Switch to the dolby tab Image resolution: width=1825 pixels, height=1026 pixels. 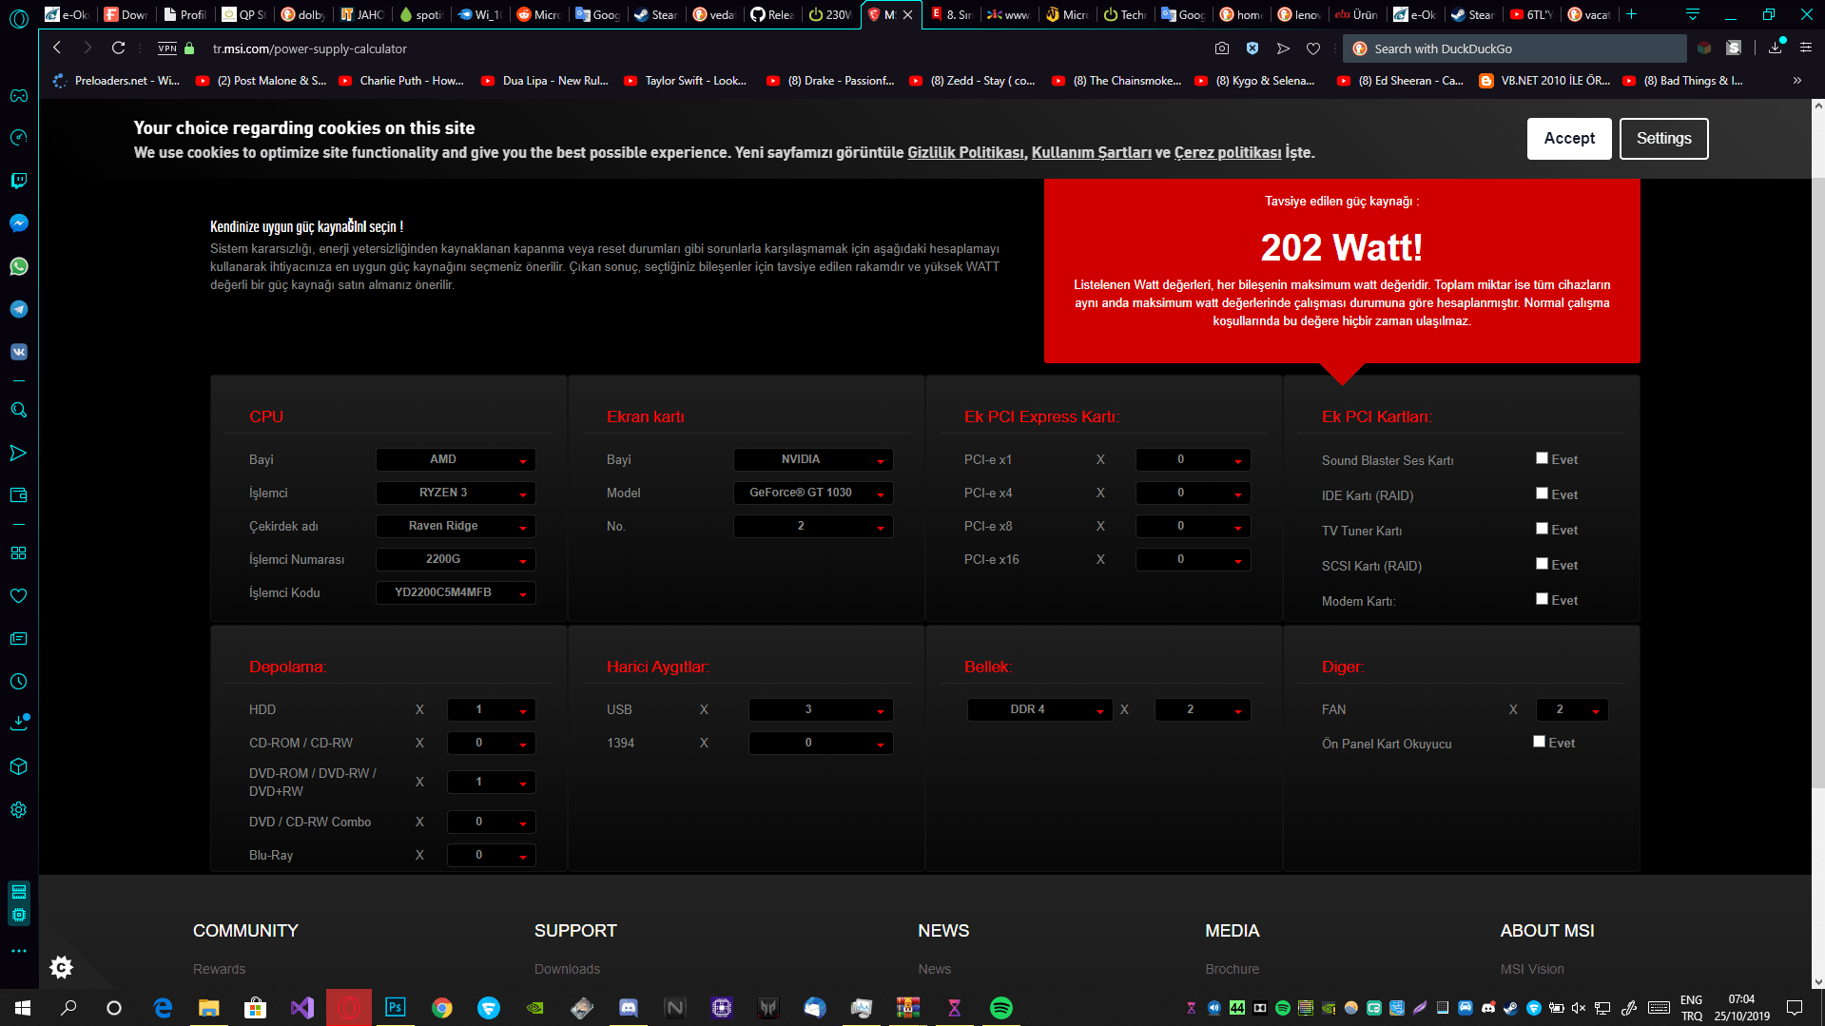(301, 14)
